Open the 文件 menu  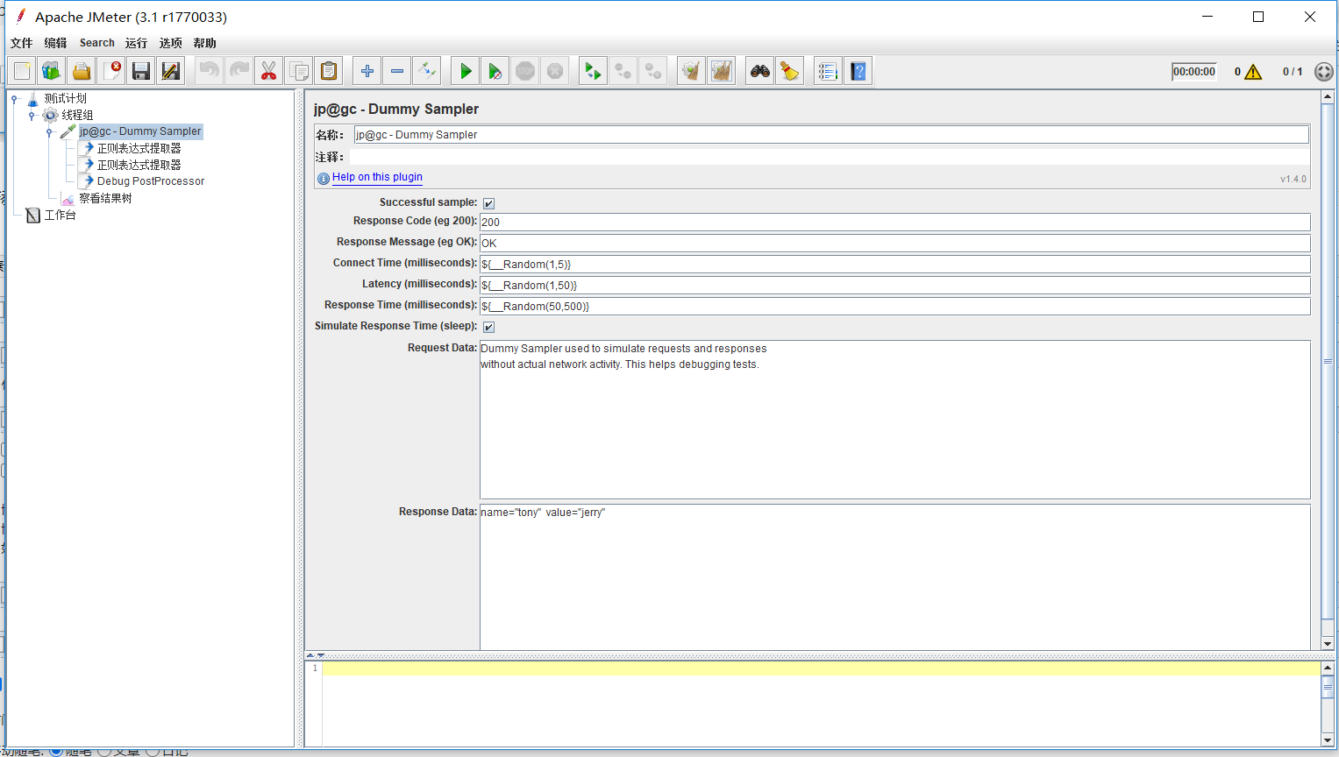coord(22,43)
